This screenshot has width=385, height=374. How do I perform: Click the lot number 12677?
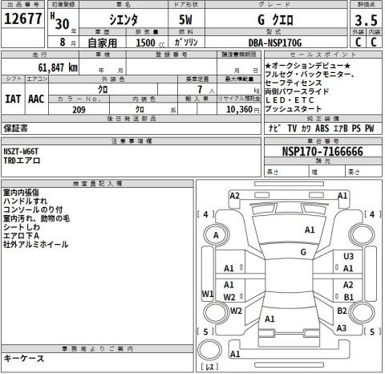pyautogui.click(x=23, y=18)
